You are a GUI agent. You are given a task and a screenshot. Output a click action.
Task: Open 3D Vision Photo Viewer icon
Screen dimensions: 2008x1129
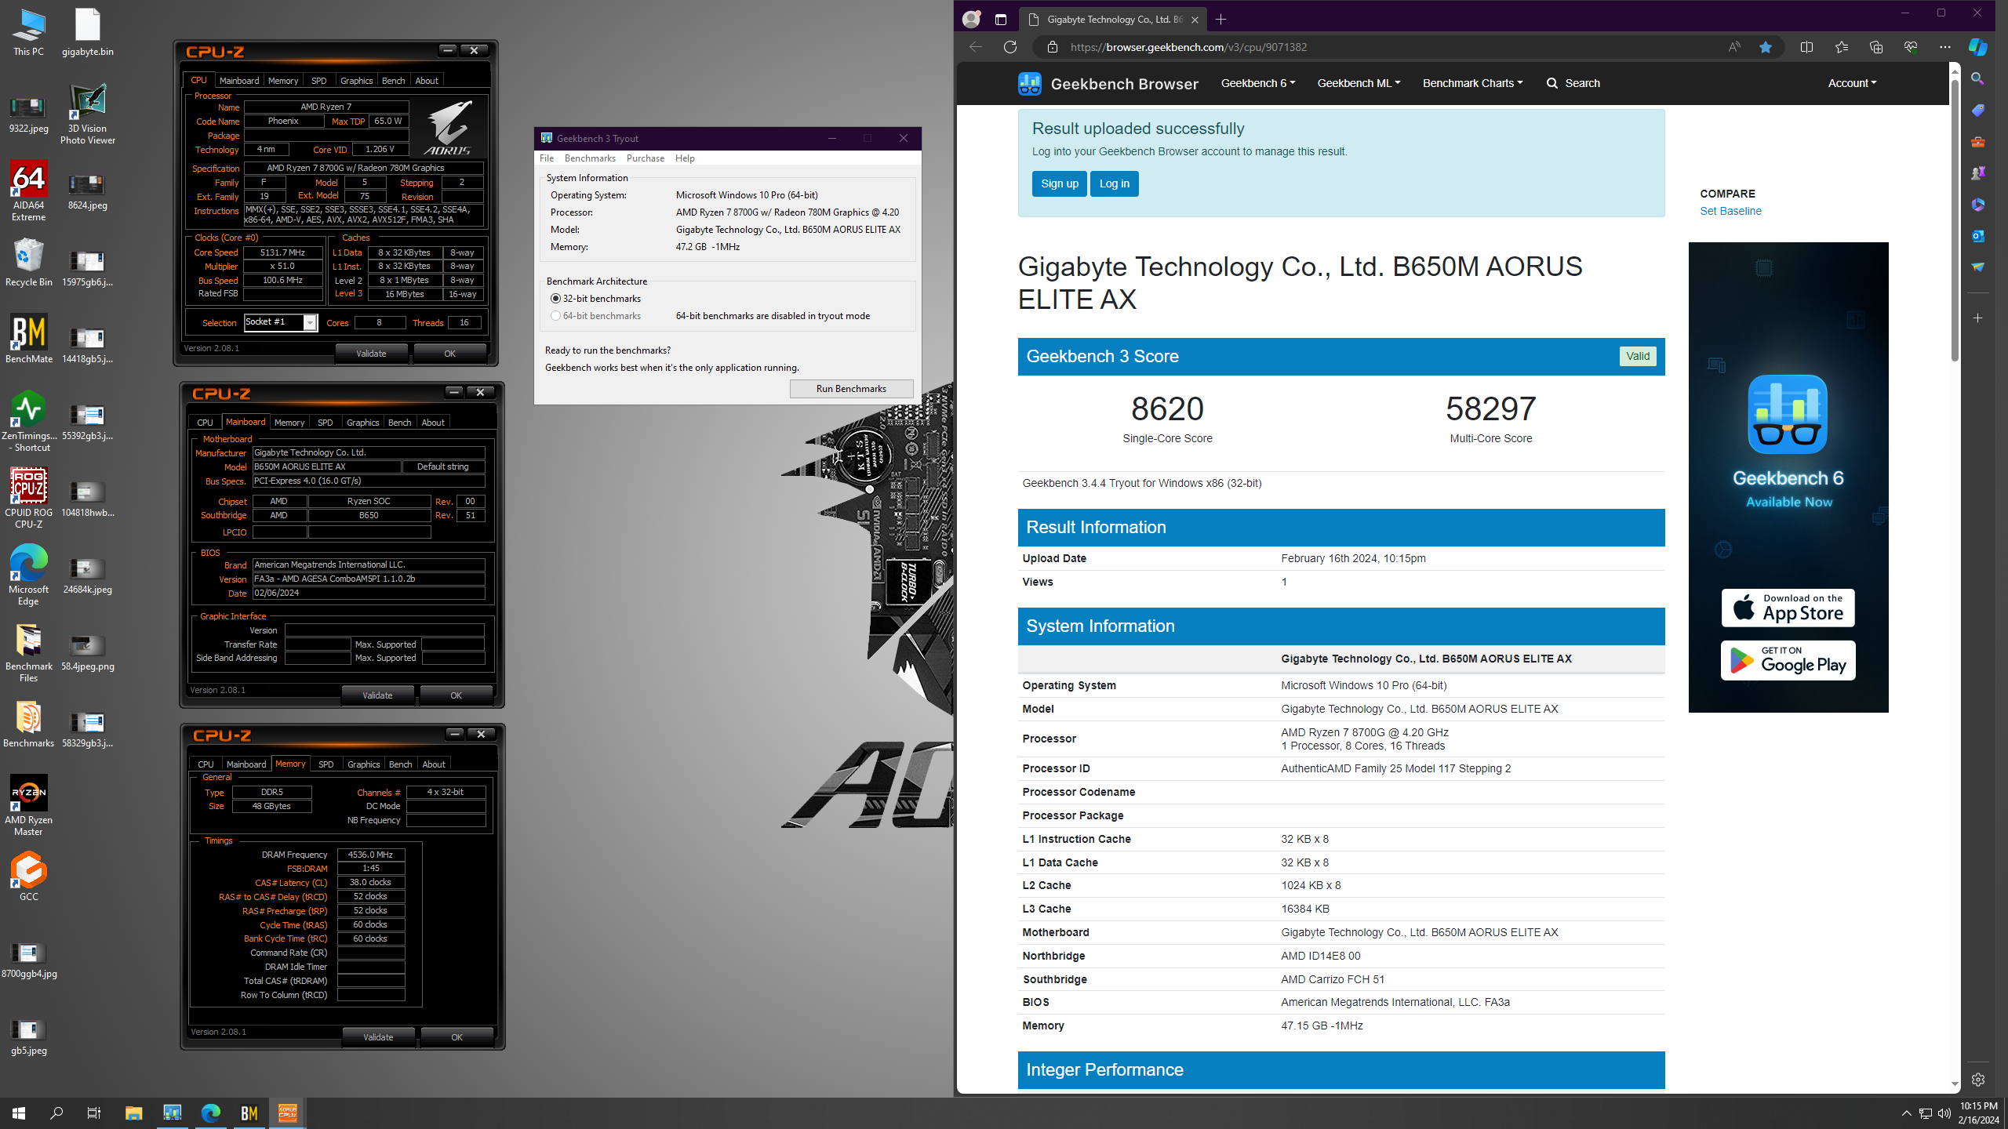87,114
